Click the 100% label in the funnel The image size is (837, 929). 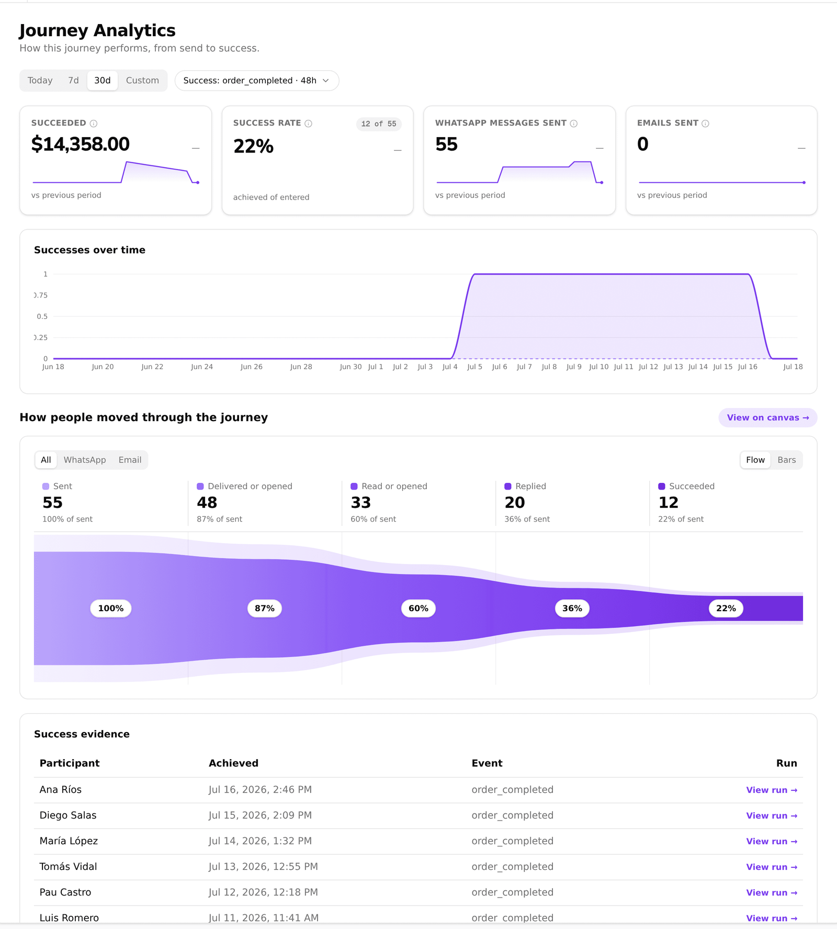pyautogui.click(x=111, y=609)
